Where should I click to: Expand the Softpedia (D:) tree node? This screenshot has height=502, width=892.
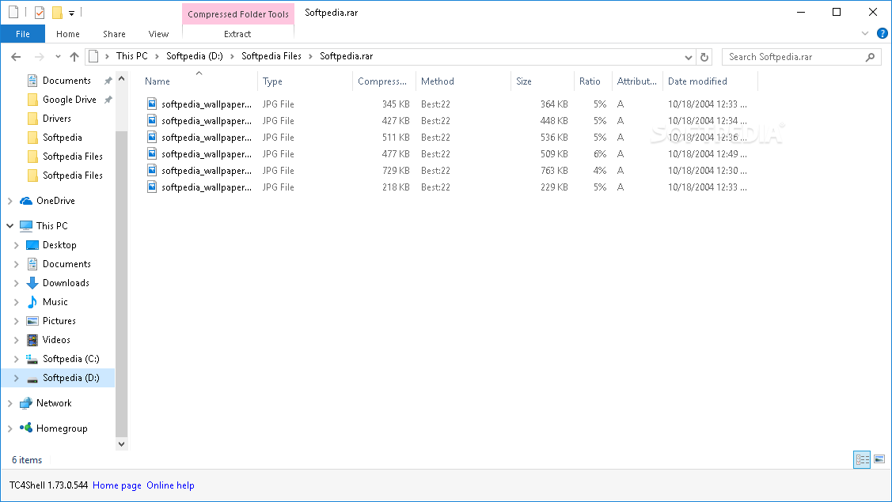tap(16, 378)
